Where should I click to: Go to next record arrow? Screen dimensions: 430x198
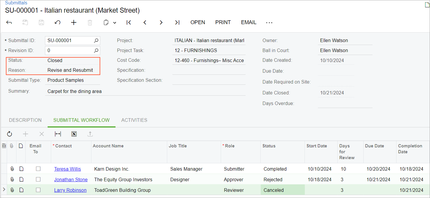click(x=161, y=22)
